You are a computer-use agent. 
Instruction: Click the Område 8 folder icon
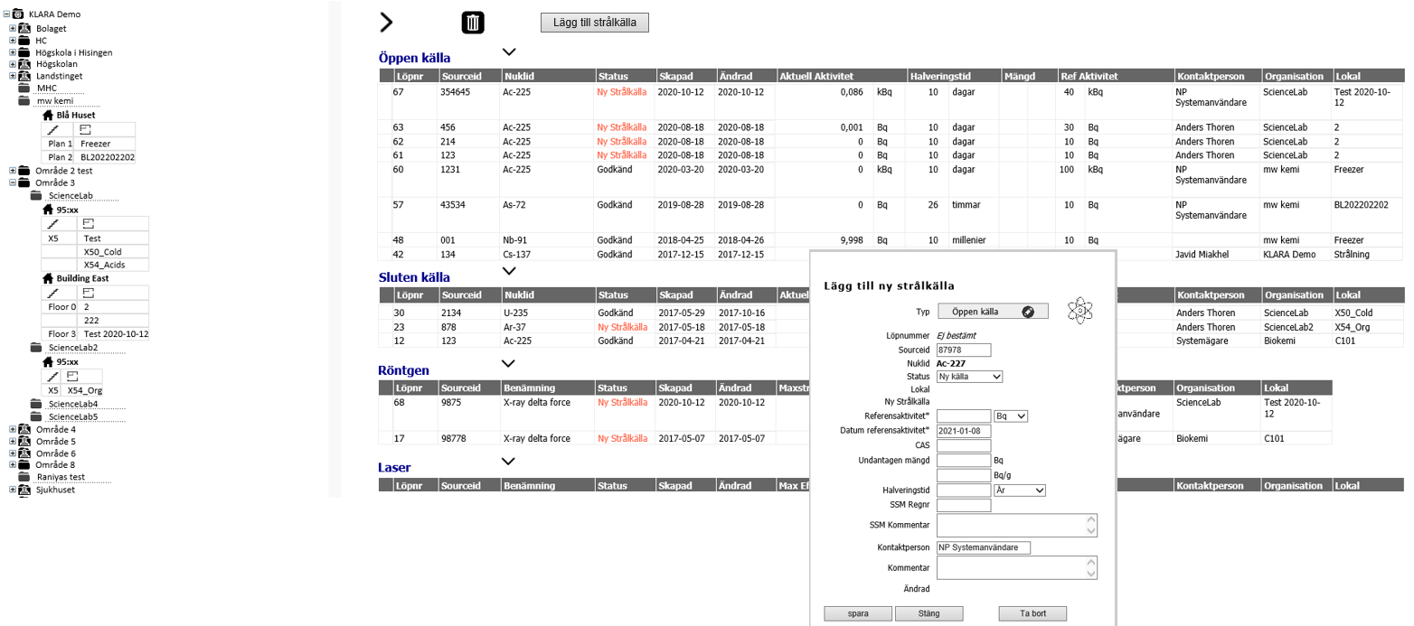pos(24,464)
